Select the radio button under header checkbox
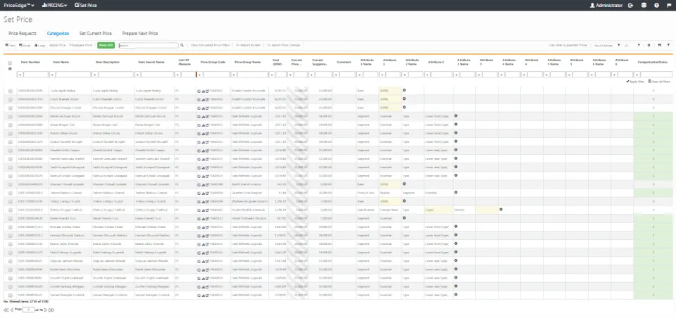676x318 pixels. (10, 68)
